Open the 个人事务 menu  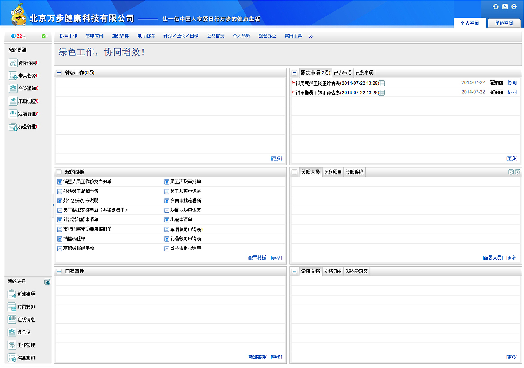point(242,36)
